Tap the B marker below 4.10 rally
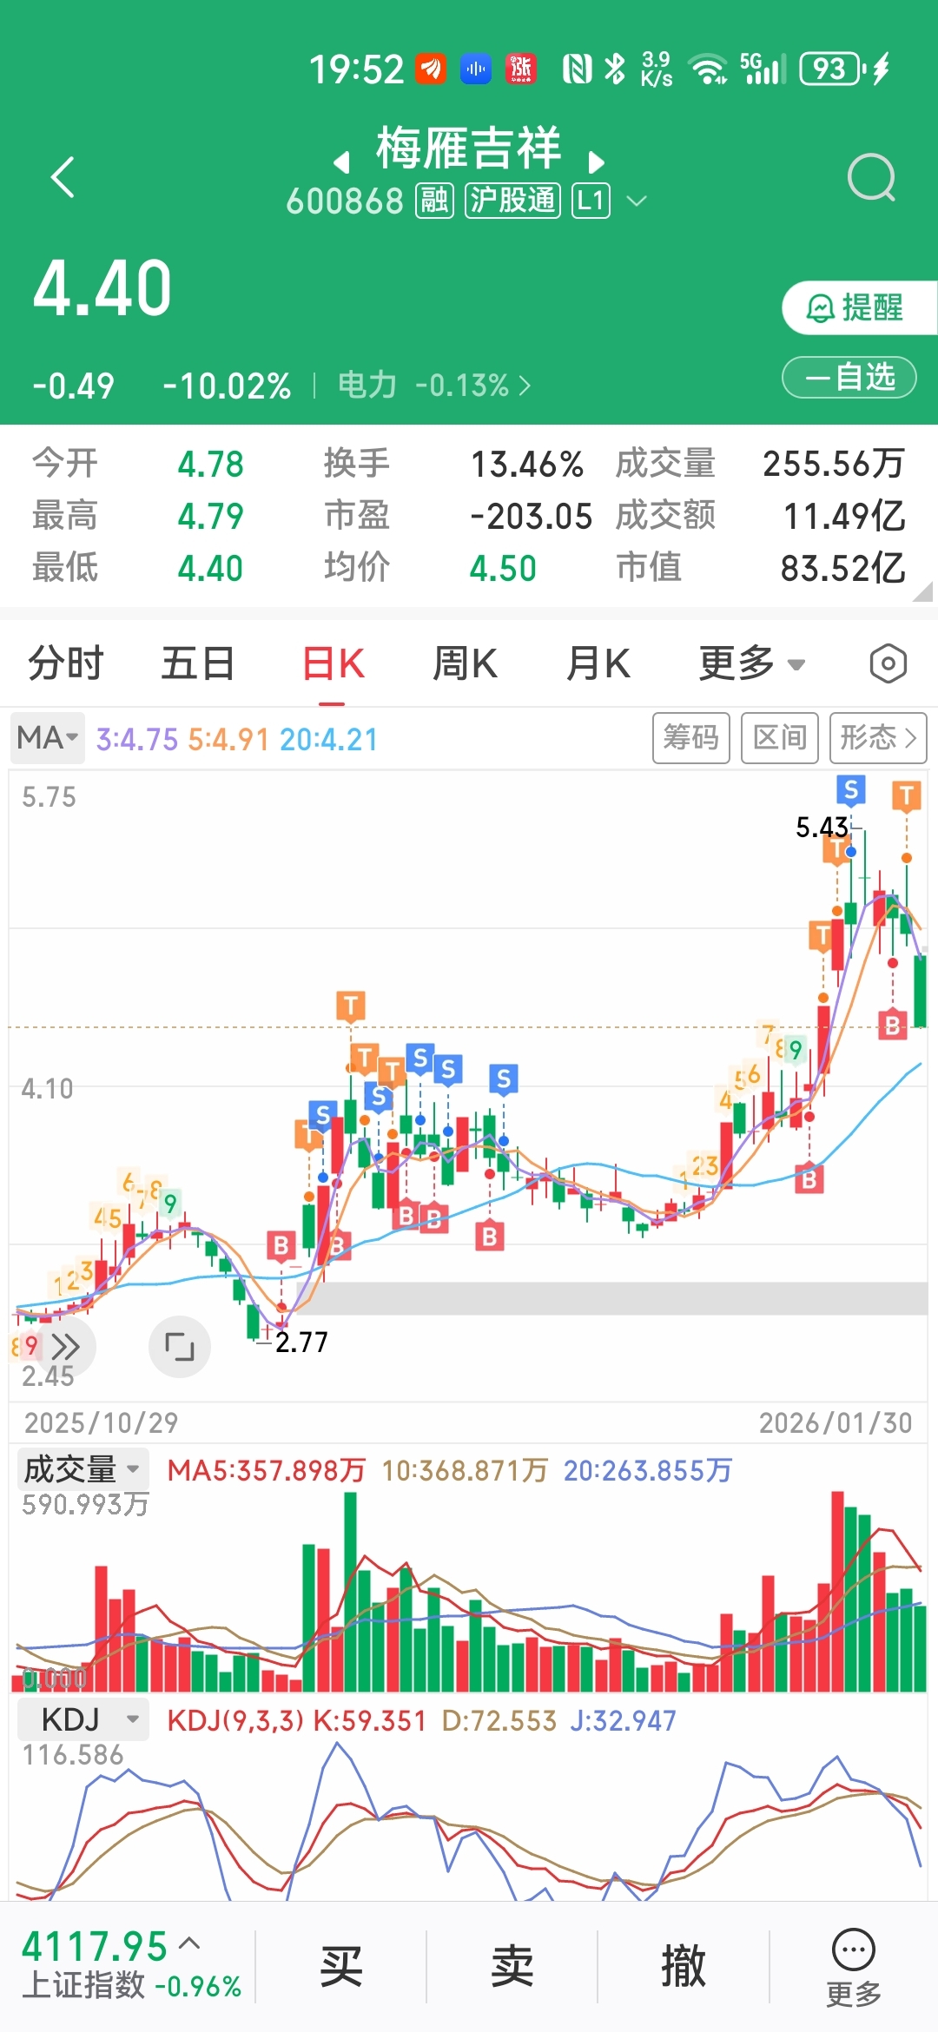This screenshot has width=938, height=2032. click(x=809, y=1179)
